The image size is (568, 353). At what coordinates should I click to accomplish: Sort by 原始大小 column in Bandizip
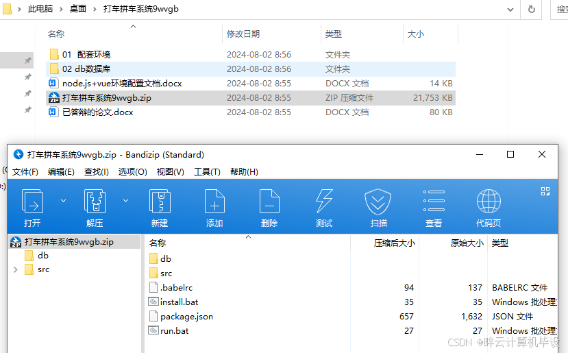click(467, 243)
